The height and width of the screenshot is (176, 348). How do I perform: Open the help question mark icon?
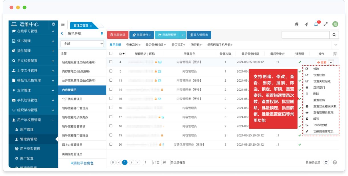335,162
